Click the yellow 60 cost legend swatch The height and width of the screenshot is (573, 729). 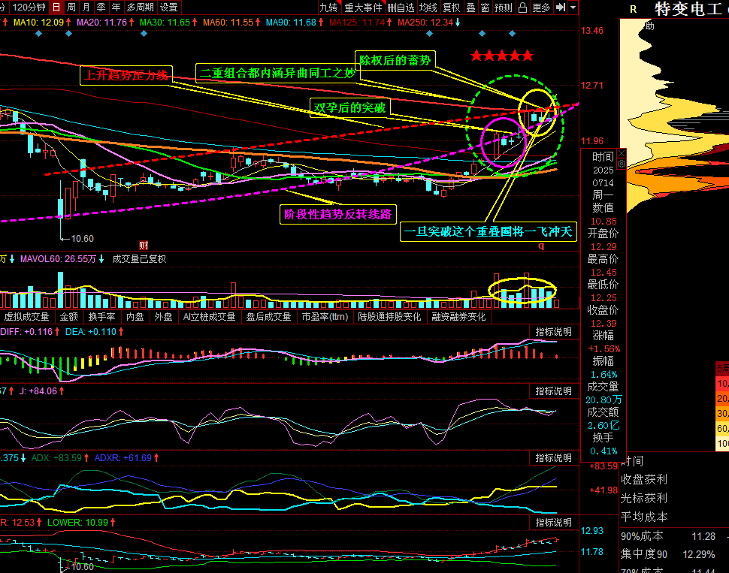(x=722, y=428)
